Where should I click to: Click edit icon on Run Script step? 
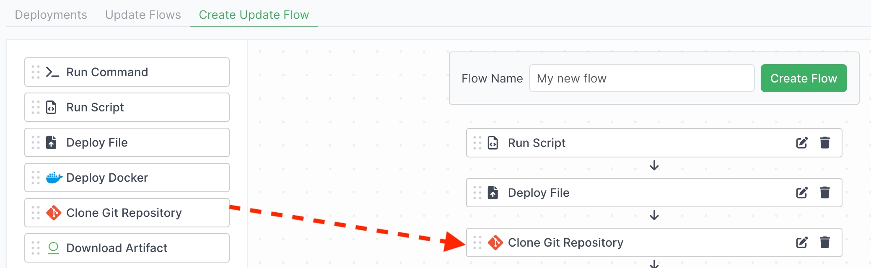coord(801,143)
